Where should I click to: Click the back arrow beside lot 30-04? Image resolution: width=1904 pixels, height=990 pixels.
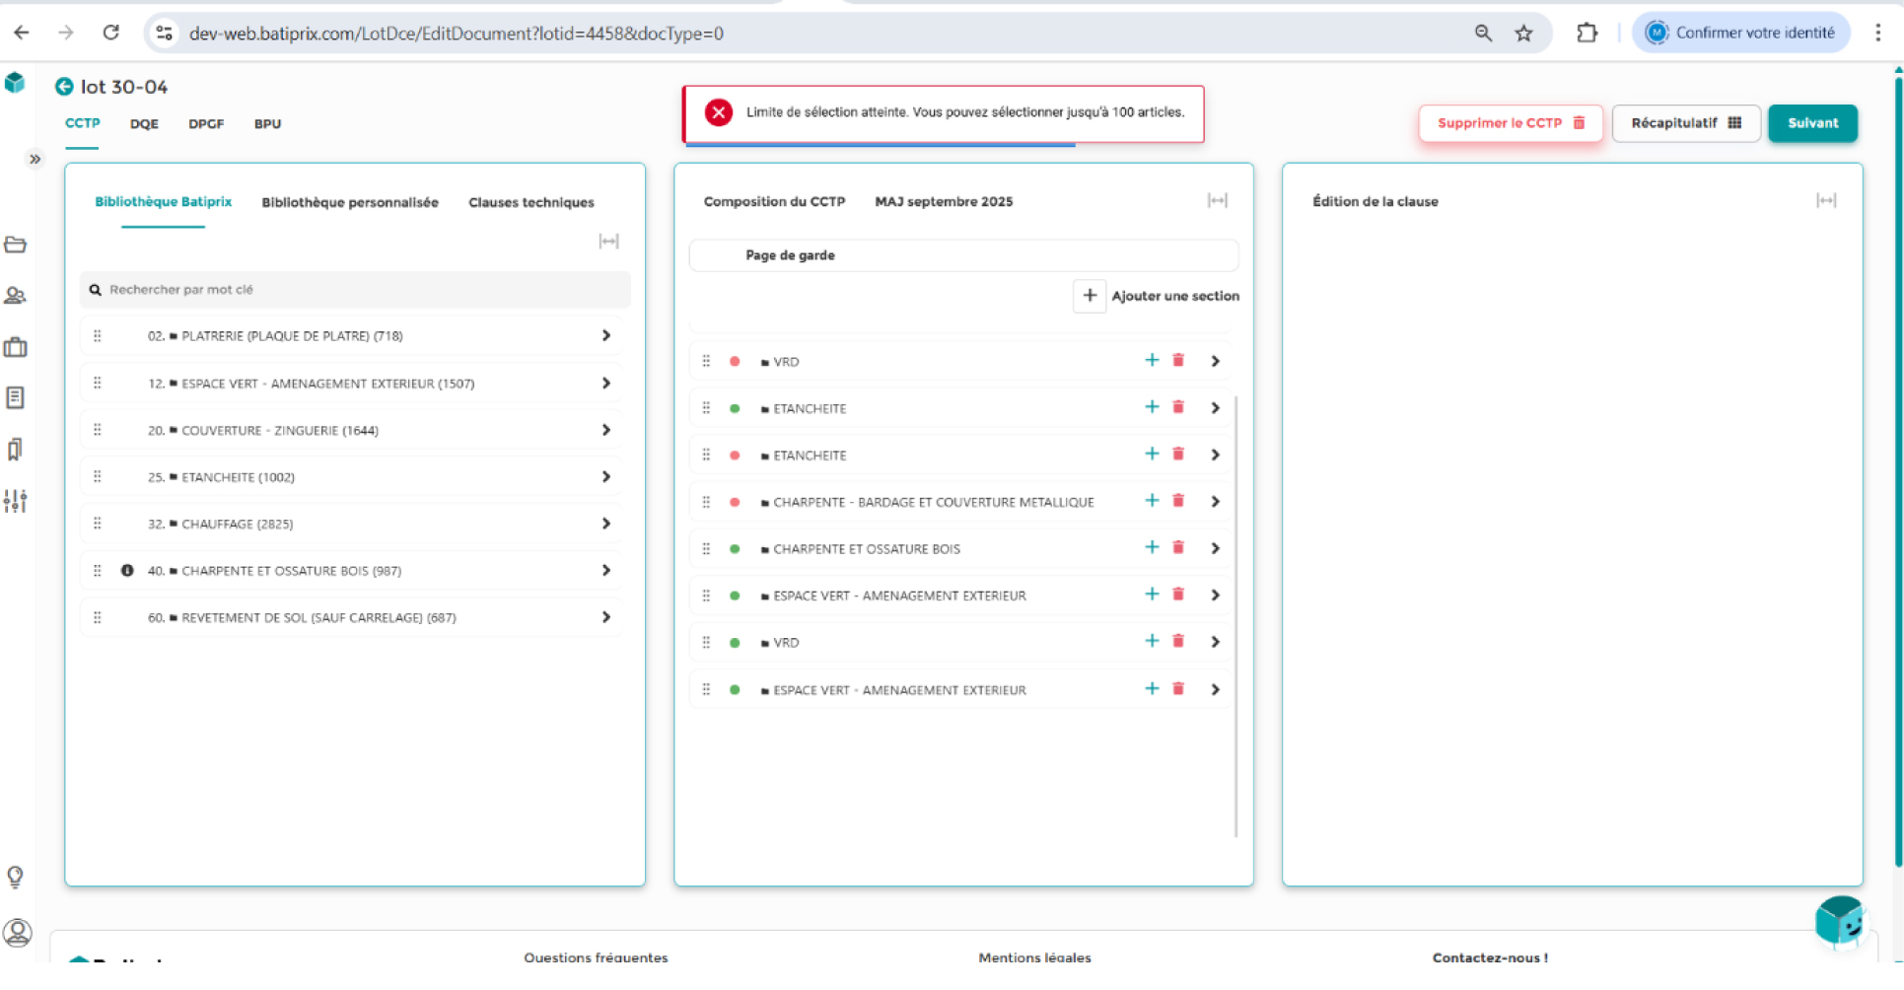(x=64, y=87)
